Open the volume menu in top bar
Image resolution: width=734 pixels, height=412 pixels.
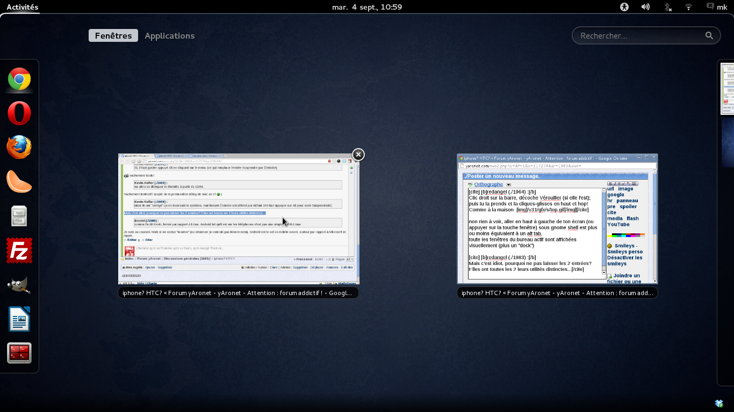[645, 7]
